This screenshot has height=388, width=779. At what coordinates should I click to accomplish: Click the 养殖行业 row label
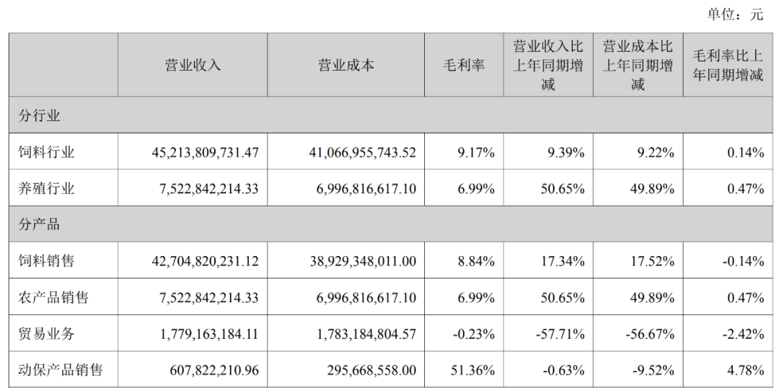pos(46,188)
